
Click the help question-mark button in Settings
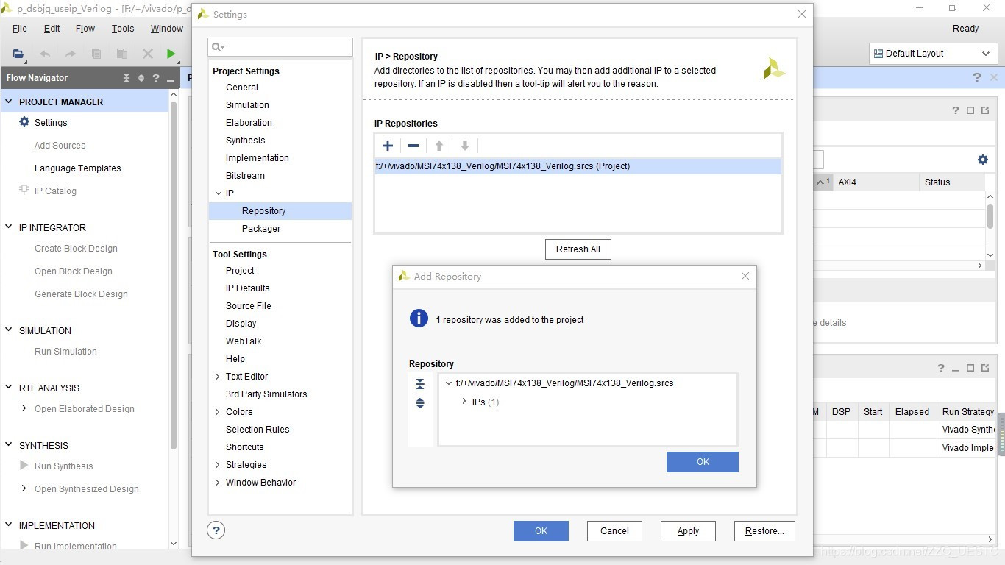(x=216, y=530)
